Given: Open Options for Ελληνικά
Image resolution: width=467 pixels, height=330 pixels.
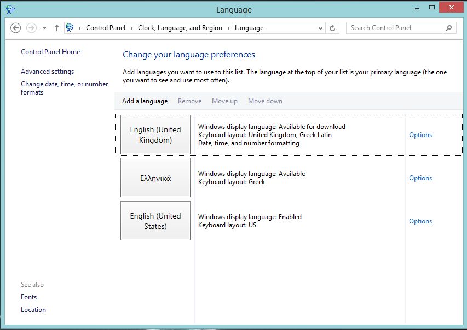Looking at the screenshot, I should (x=420, y=178).
